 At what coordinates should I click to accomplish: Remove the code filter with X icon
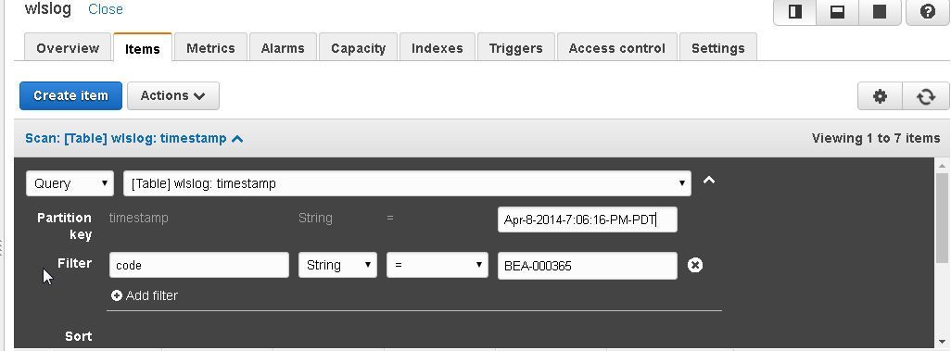(x=695, y=265)
